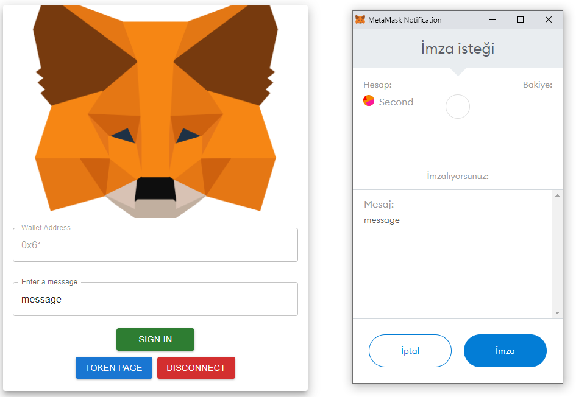Click the balance circle next to Bakiye
The width and height of the screenshot is (576, 397).
coord(458,107)
